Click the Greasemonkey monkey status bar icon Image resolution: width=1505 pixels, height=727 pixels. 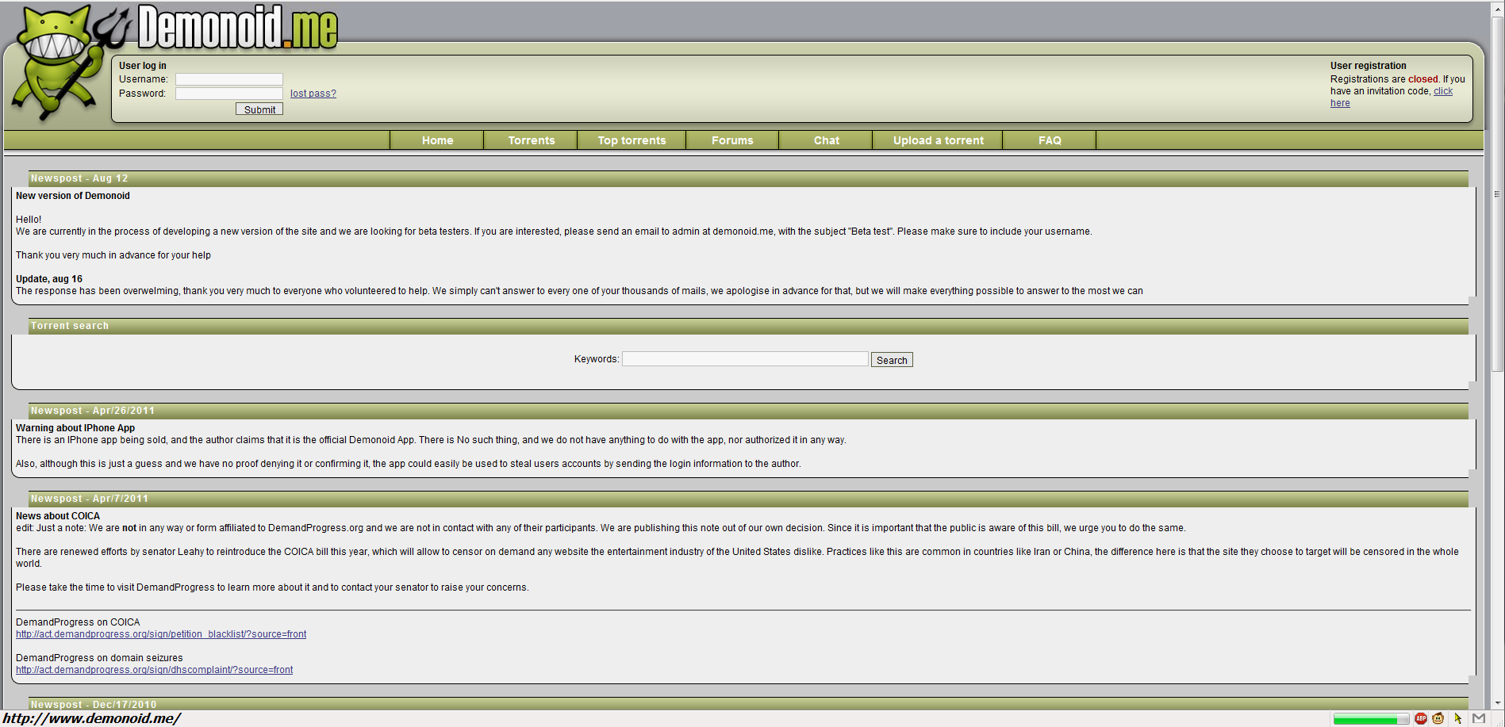1438,718
